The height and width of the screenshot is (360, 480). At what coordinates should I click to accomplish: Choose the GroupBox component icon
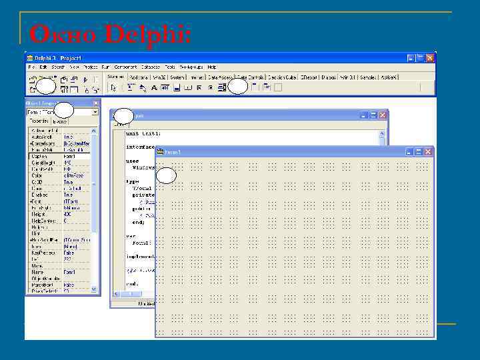pos(255,87)
